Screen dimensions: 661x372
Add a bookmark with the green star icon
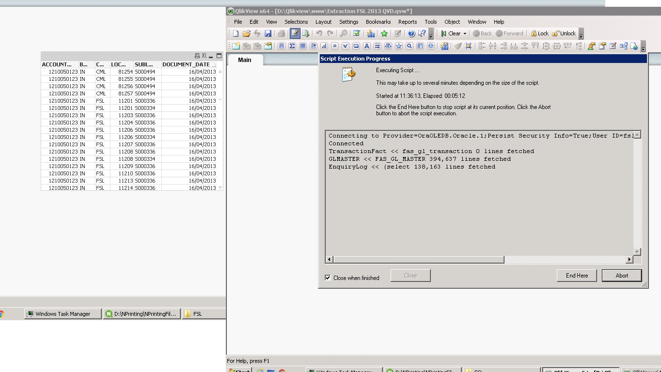click(x=384, y=33)
